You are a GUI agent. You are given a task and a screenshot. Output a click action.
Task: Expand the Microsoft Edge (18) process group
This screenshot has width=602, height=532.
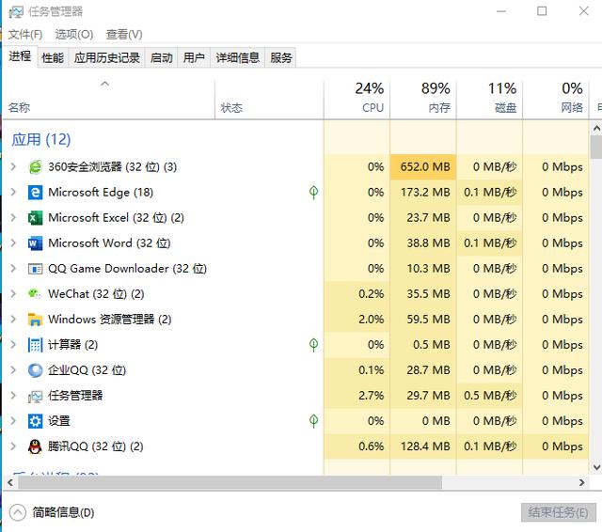13,192
